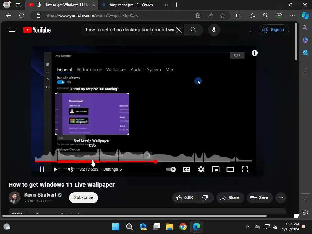
Task: Open YouTube's three-dot settings menu
Action: [x=250, y=30]
